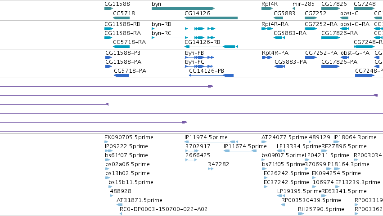Open EST bs02a06.5prime
This screenshot has height=216, width=383.
[x=127, y=164]
